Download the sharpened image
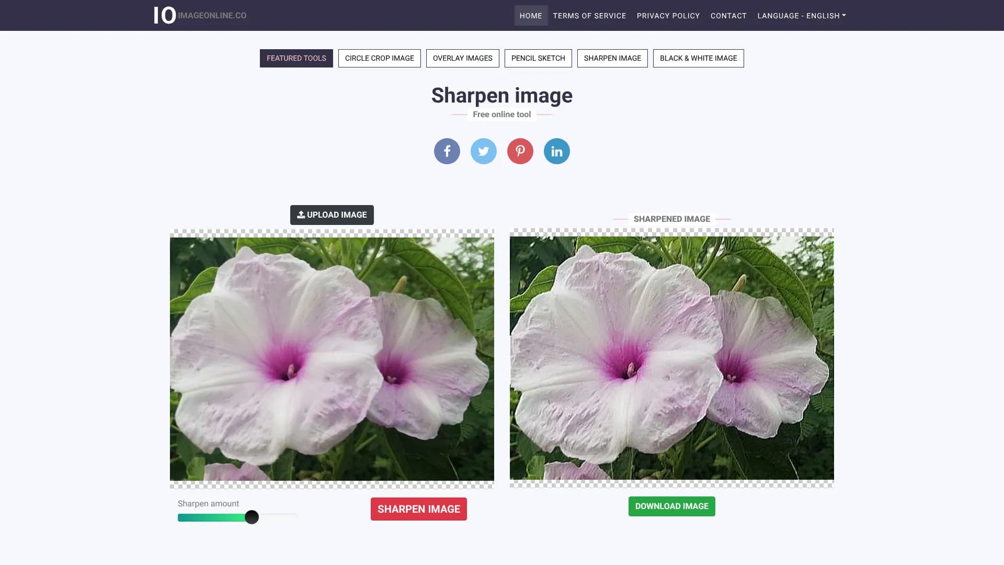Image resolution: width=1004 pixels, height=565 pixels. point(671,506)
